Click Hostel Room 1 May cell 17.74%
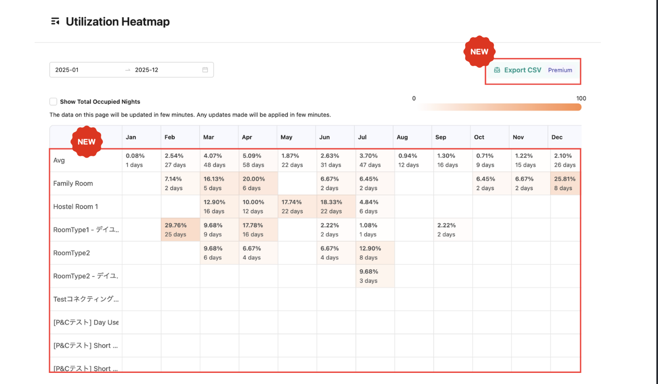This screenshot has width=658, height=384. click(x=297, y=206)
